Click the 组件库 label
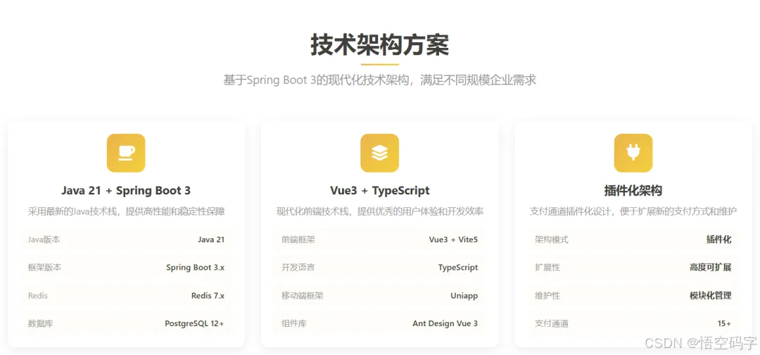The height and width of the screenshot is (355, 760). (x=293, y=323)
